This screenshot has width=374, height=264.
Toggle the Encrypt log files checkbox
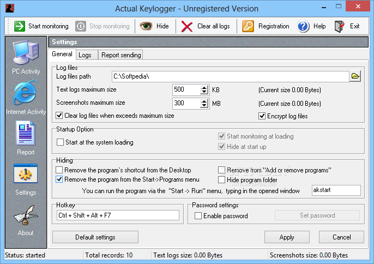point(262,116)
